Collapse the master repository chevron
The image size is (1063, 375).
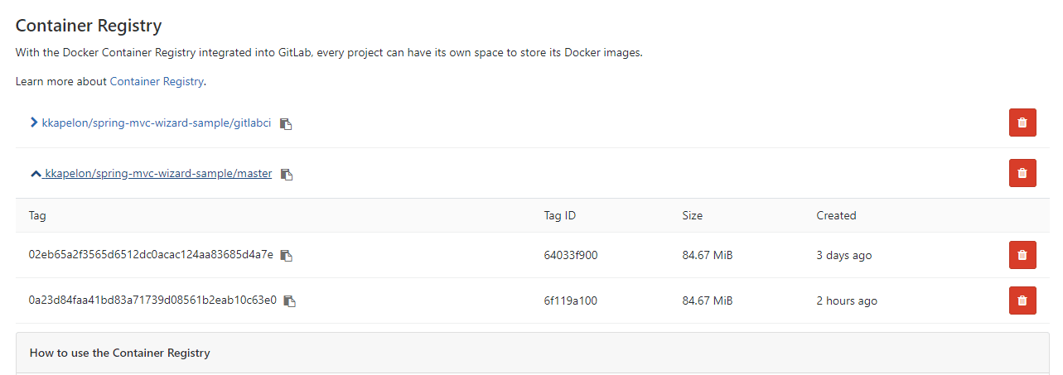35,174
